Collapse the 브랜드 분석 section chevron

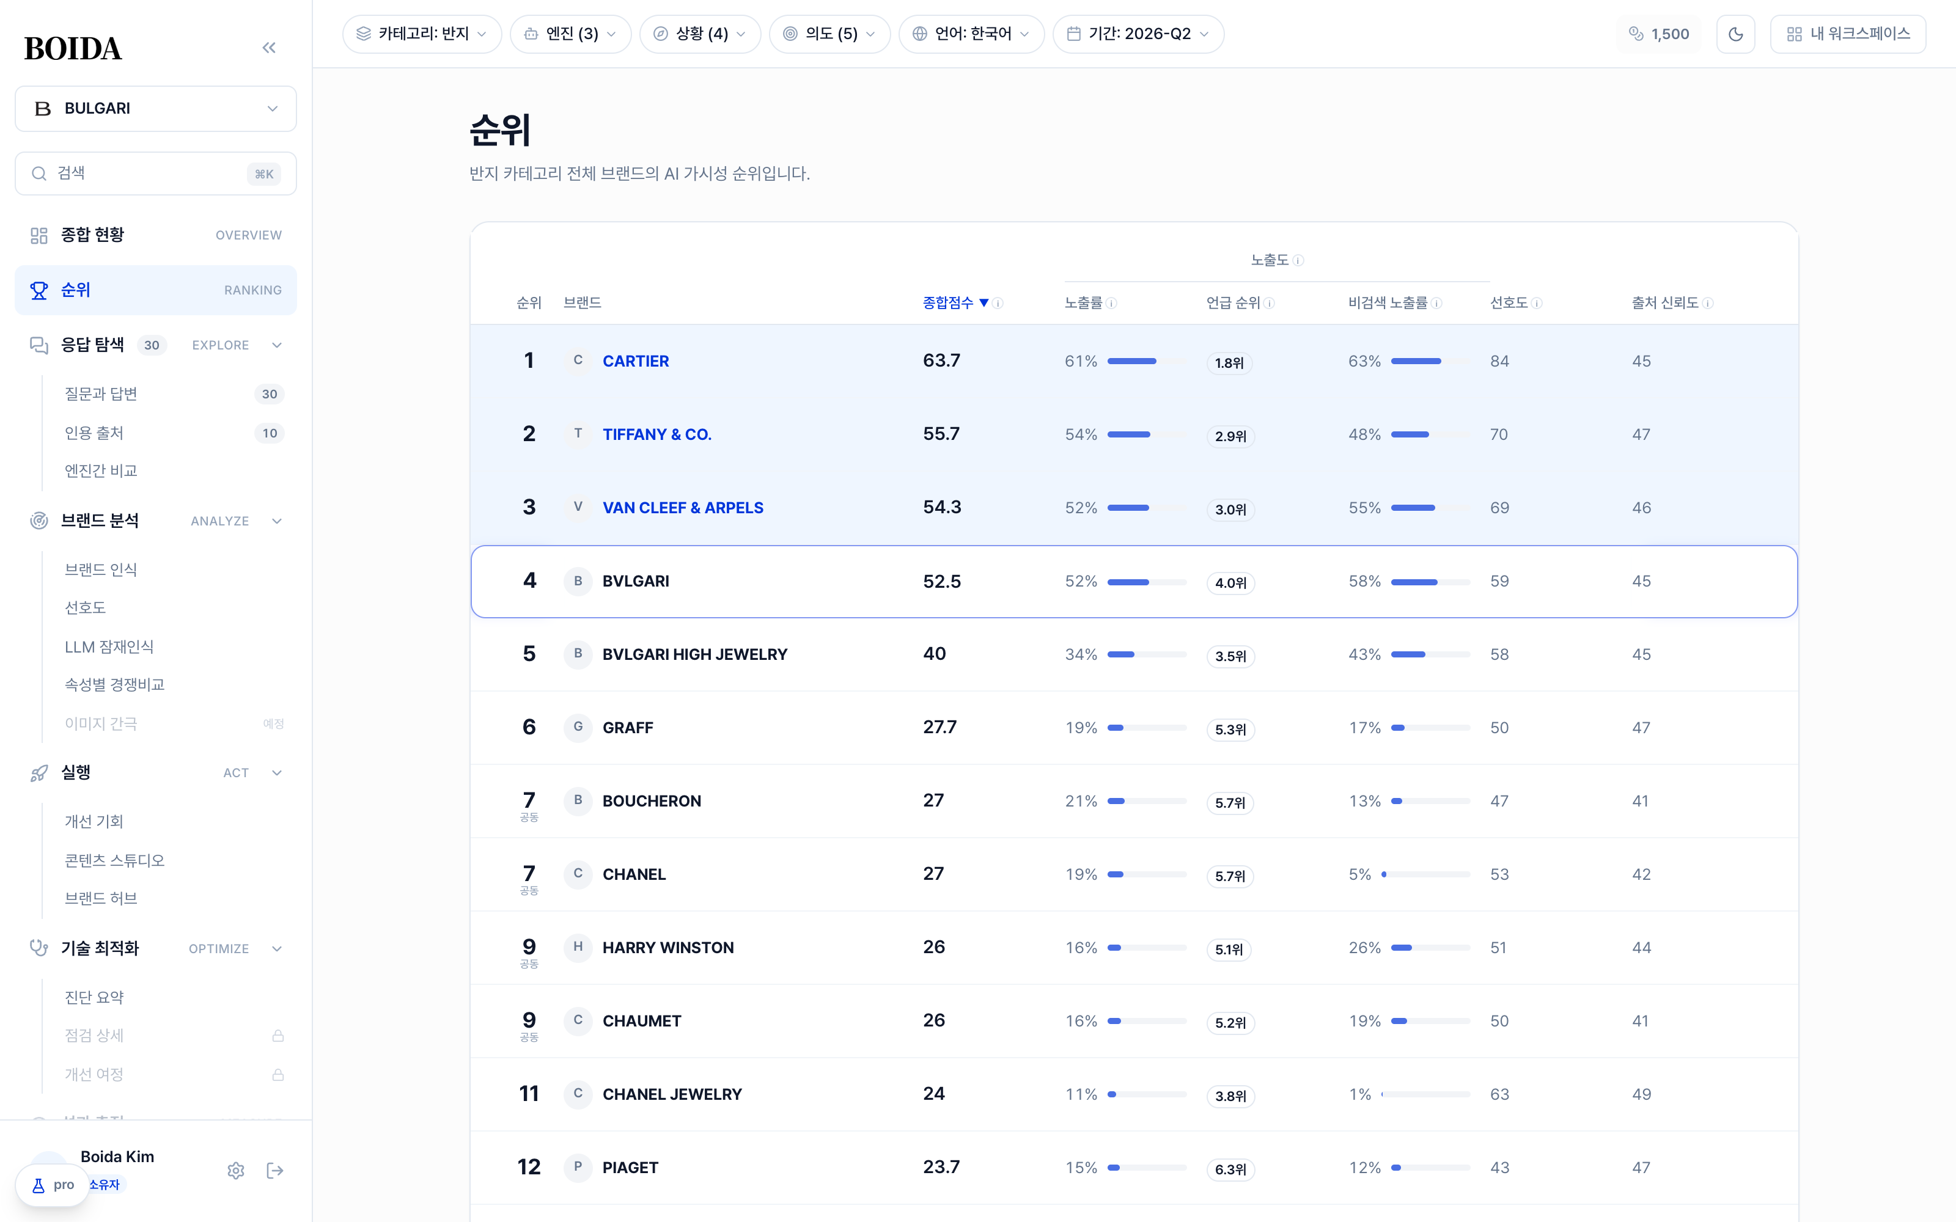point(278,521)
